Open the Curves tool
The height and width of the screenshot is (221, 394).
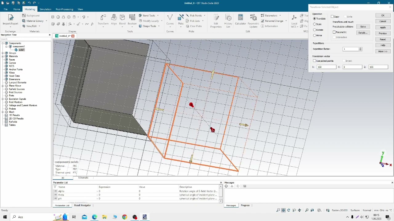170,20
